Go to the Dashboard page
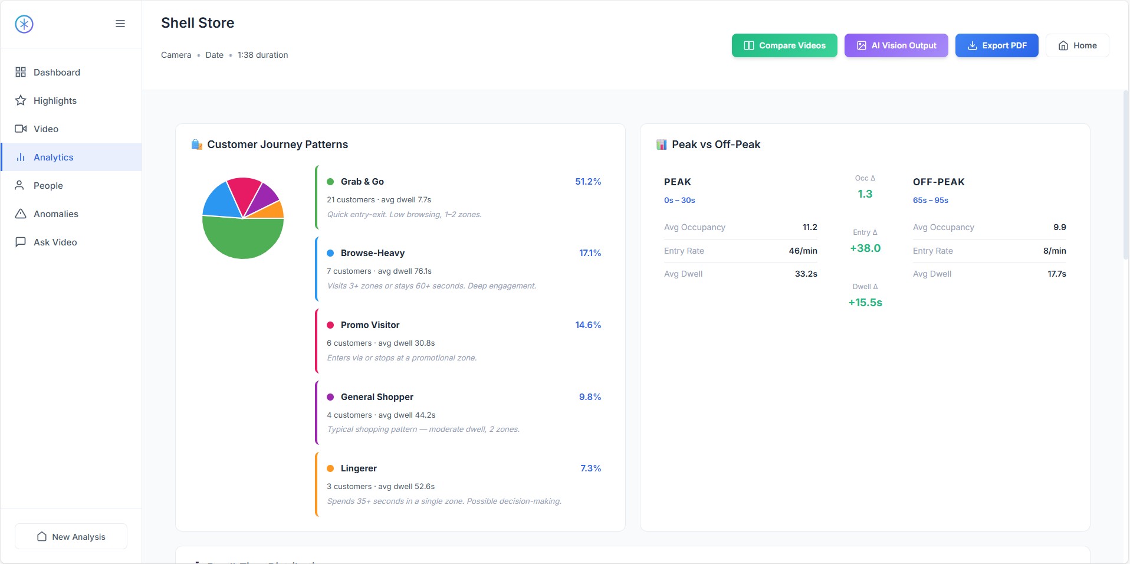This screenshot has width=1130, height=564. (57, 72)
